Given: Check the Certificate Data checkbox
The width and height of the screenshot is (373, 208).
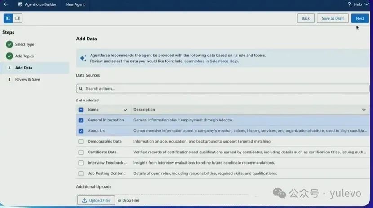Looking at the screenshot, I should (81, 152).
